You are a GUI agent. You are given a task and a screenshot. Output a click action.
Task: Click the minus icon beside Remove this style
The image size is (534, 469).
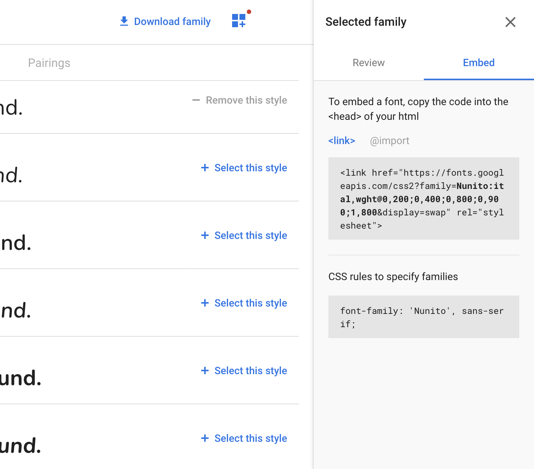[196, 100]
